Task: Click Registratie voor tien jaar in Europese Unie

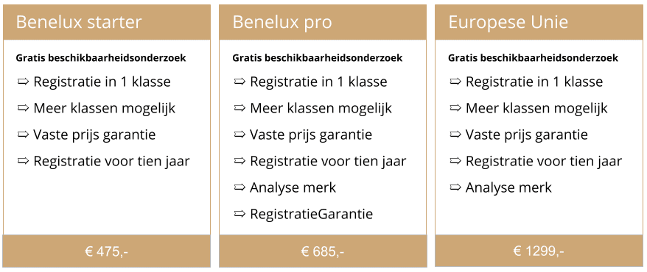Action: [544, 161]
